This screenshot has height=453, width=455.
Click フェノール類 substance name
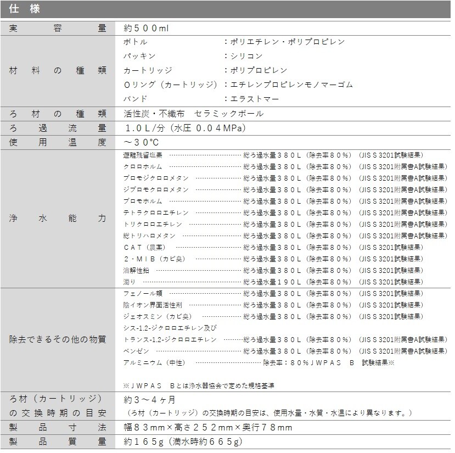[143, 293]
